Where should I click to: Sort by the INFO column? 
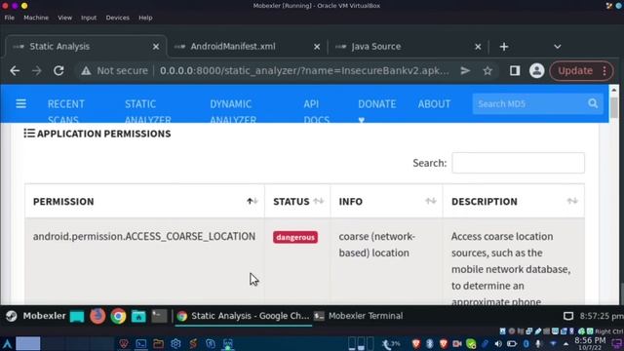(x=386, y=202)
